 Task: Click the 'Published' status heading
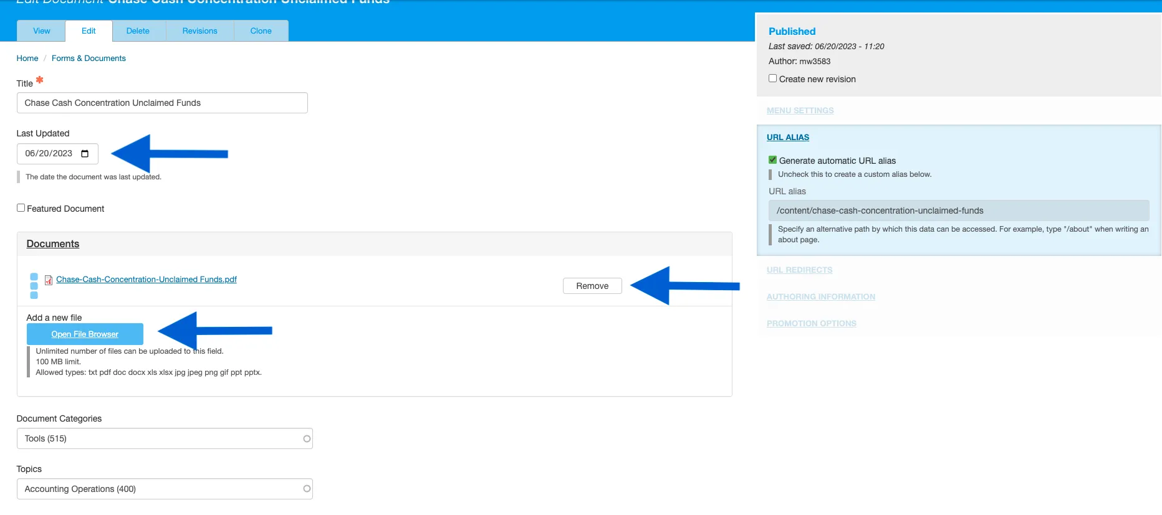pos(792,31)
